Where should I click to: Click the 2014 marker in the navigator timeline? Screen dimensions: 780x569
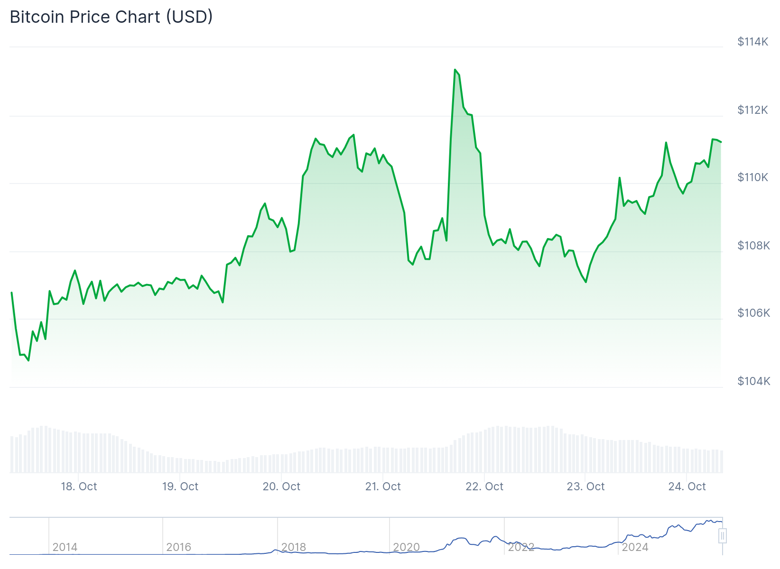pyautogui.click(x=65, y=547)
